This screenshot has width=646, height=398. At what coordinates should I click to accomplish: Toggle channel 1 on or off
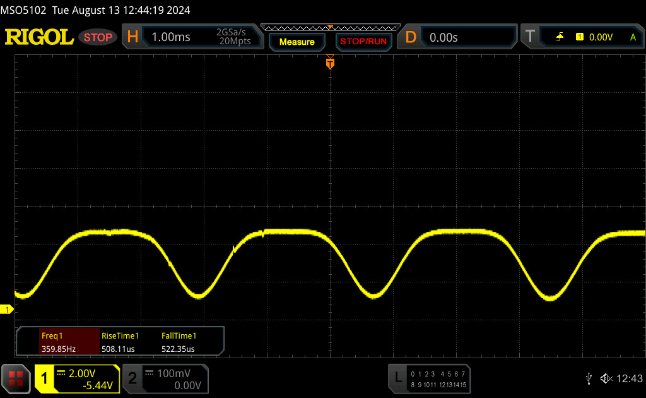pyautogui.click(x=45, y=378)
